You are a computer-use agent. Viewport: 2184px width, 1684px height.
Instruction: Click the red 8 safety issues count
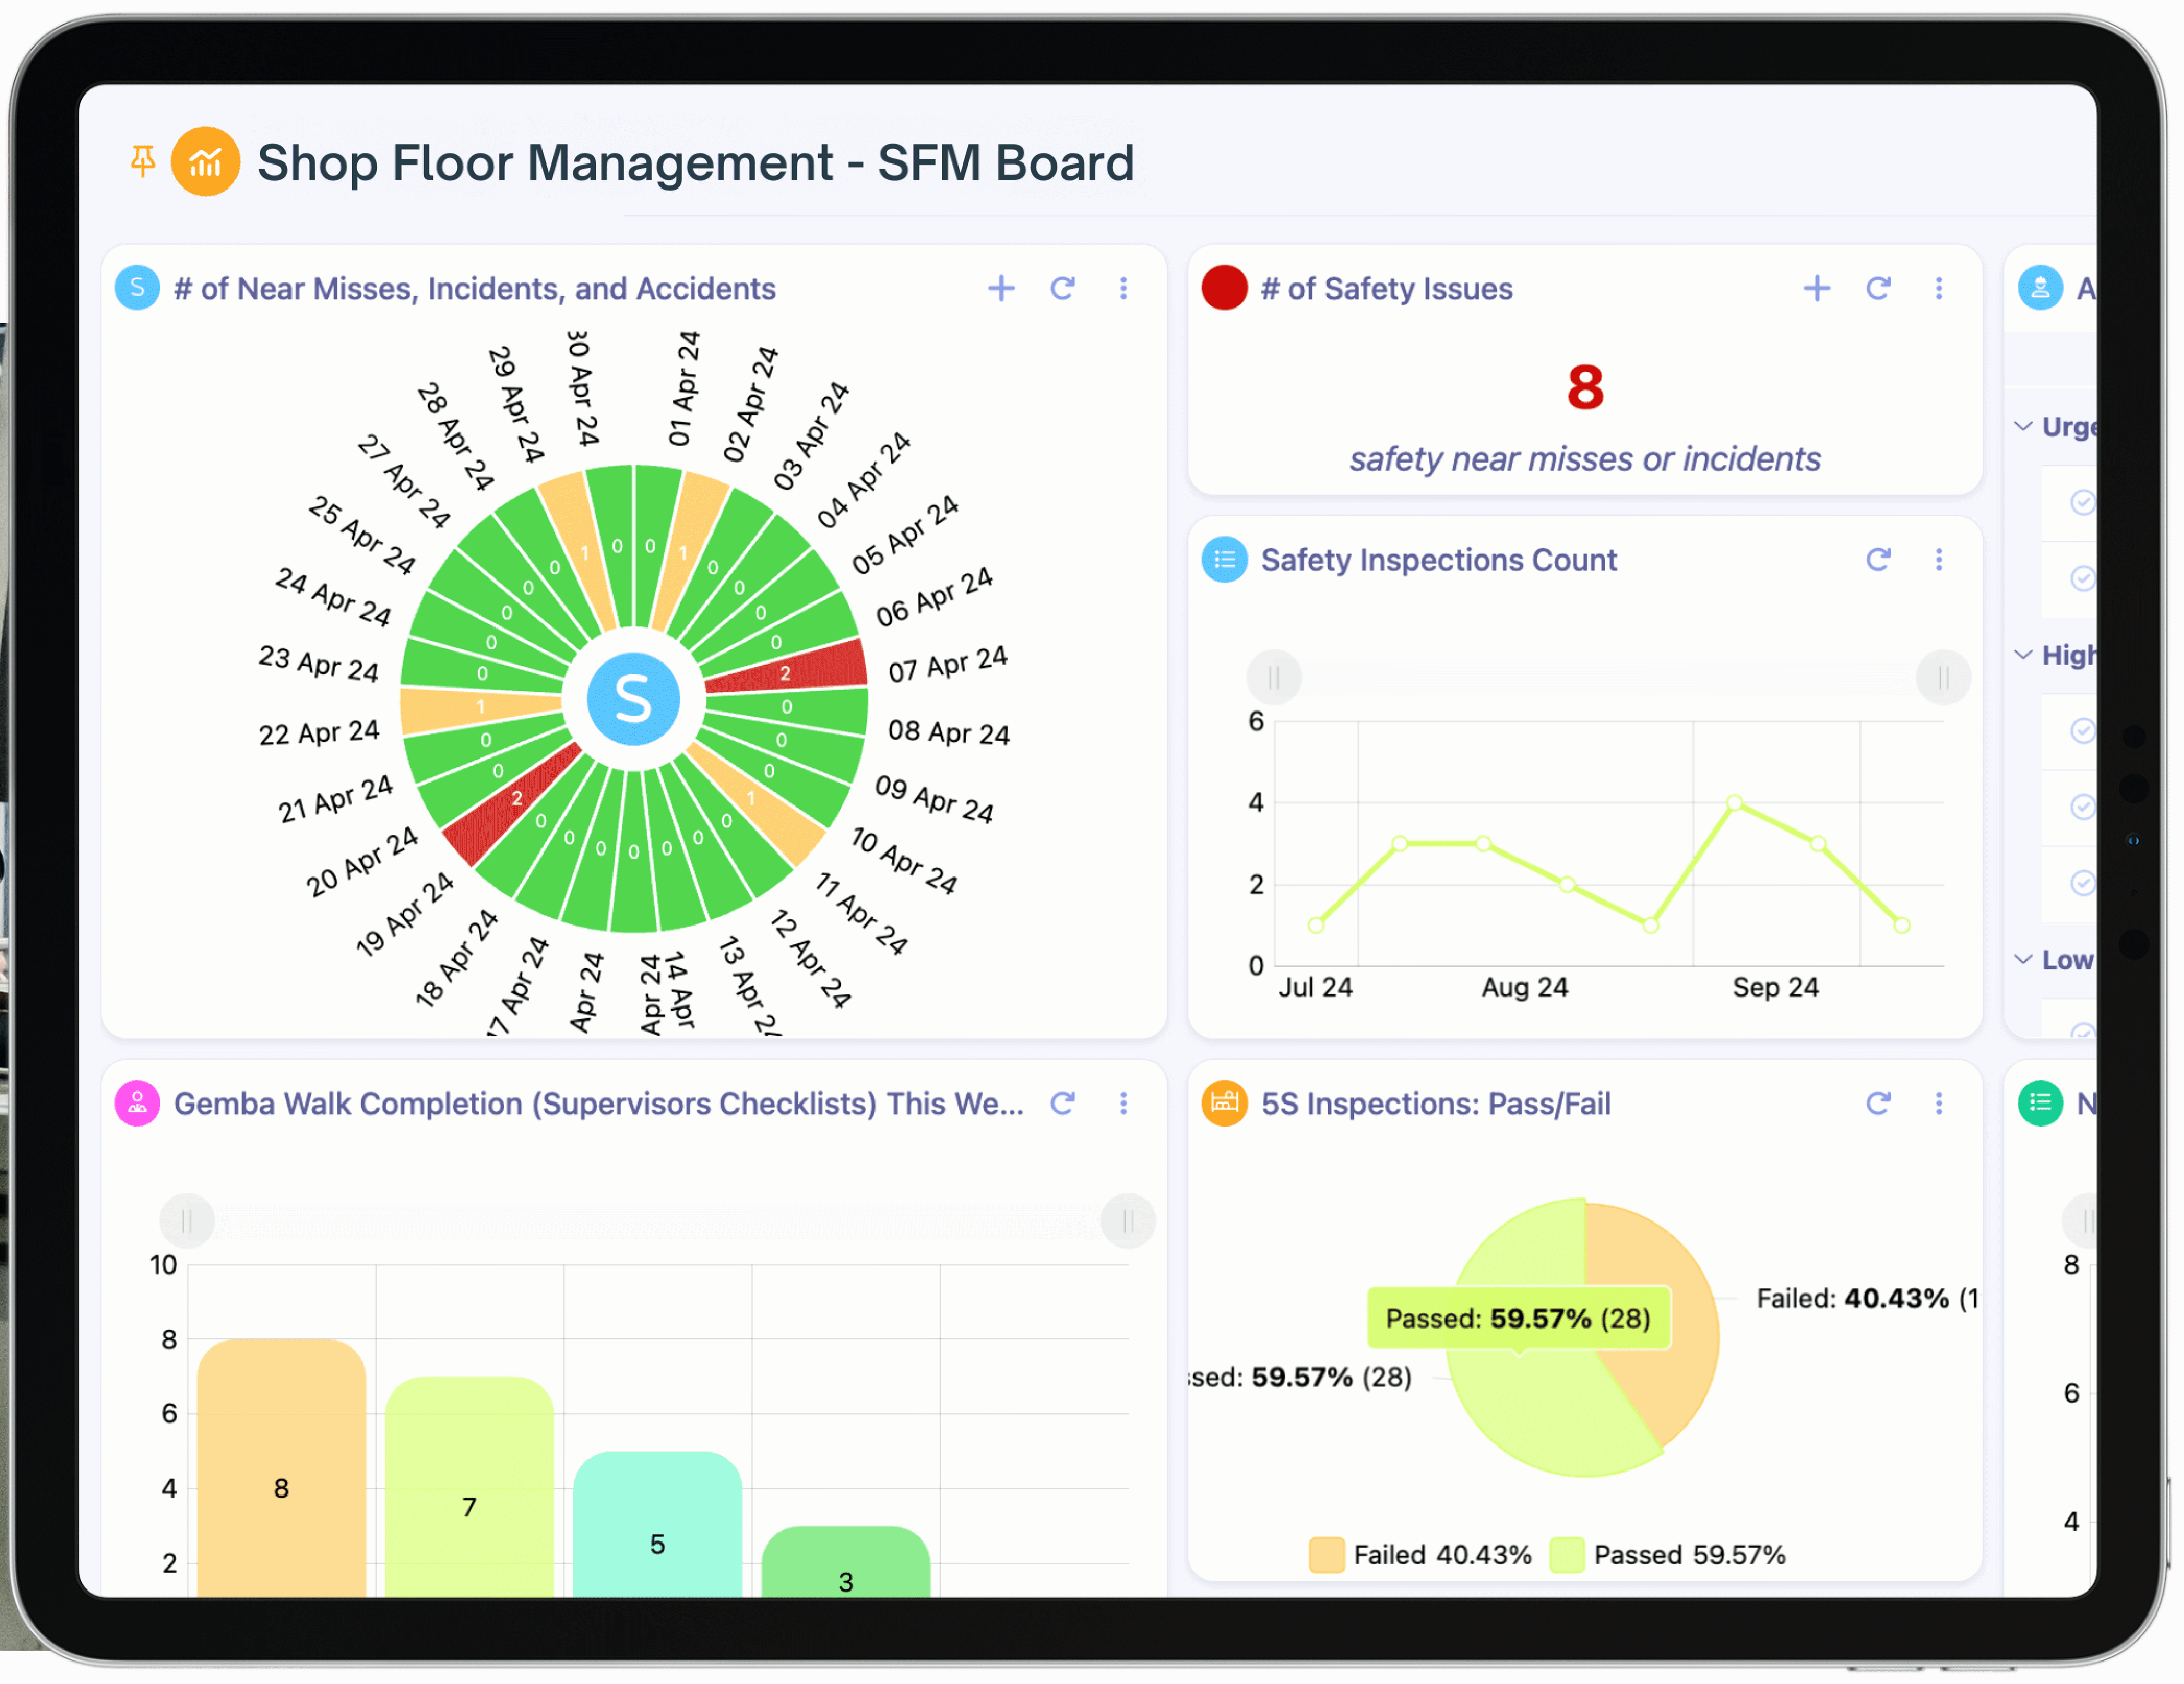click(1585, 388)
